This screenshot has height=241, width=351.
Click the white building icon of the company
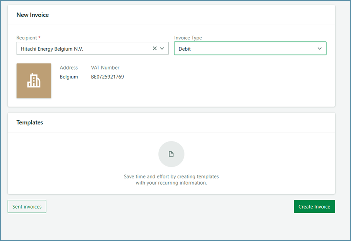click(34, 81)
